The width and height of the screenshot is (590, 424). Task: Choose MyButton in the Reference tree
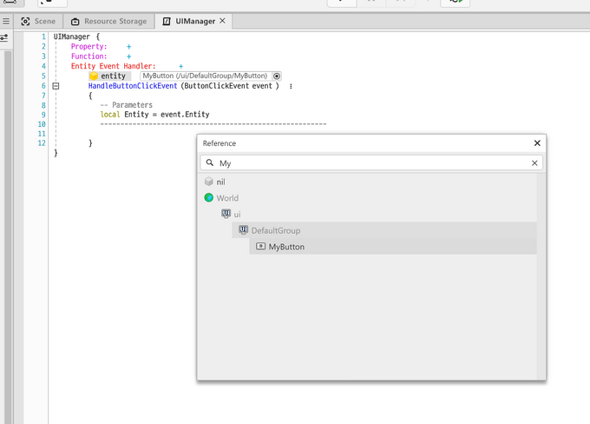click(x=393, y=247)
